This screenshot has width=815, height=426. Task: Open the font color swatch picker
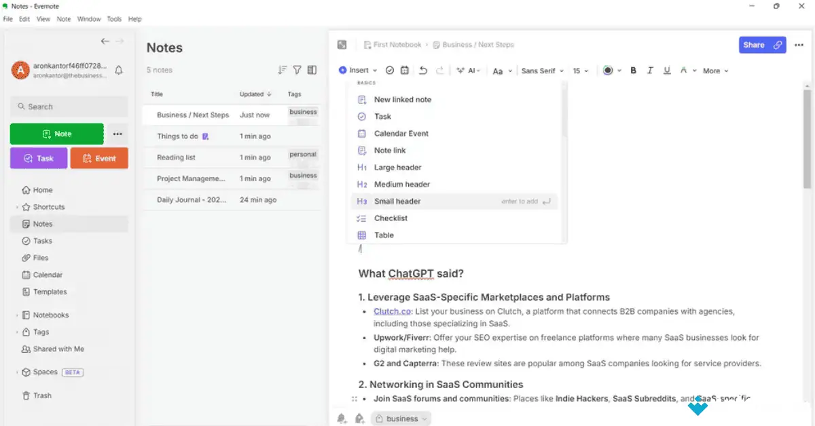(609, 70)
